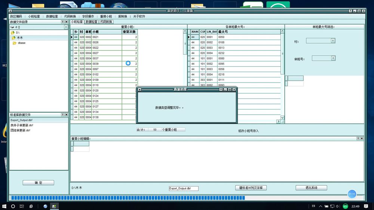Select 最大号 cell 0050
Screen dimensions: 374x210
tap(249, 37)
